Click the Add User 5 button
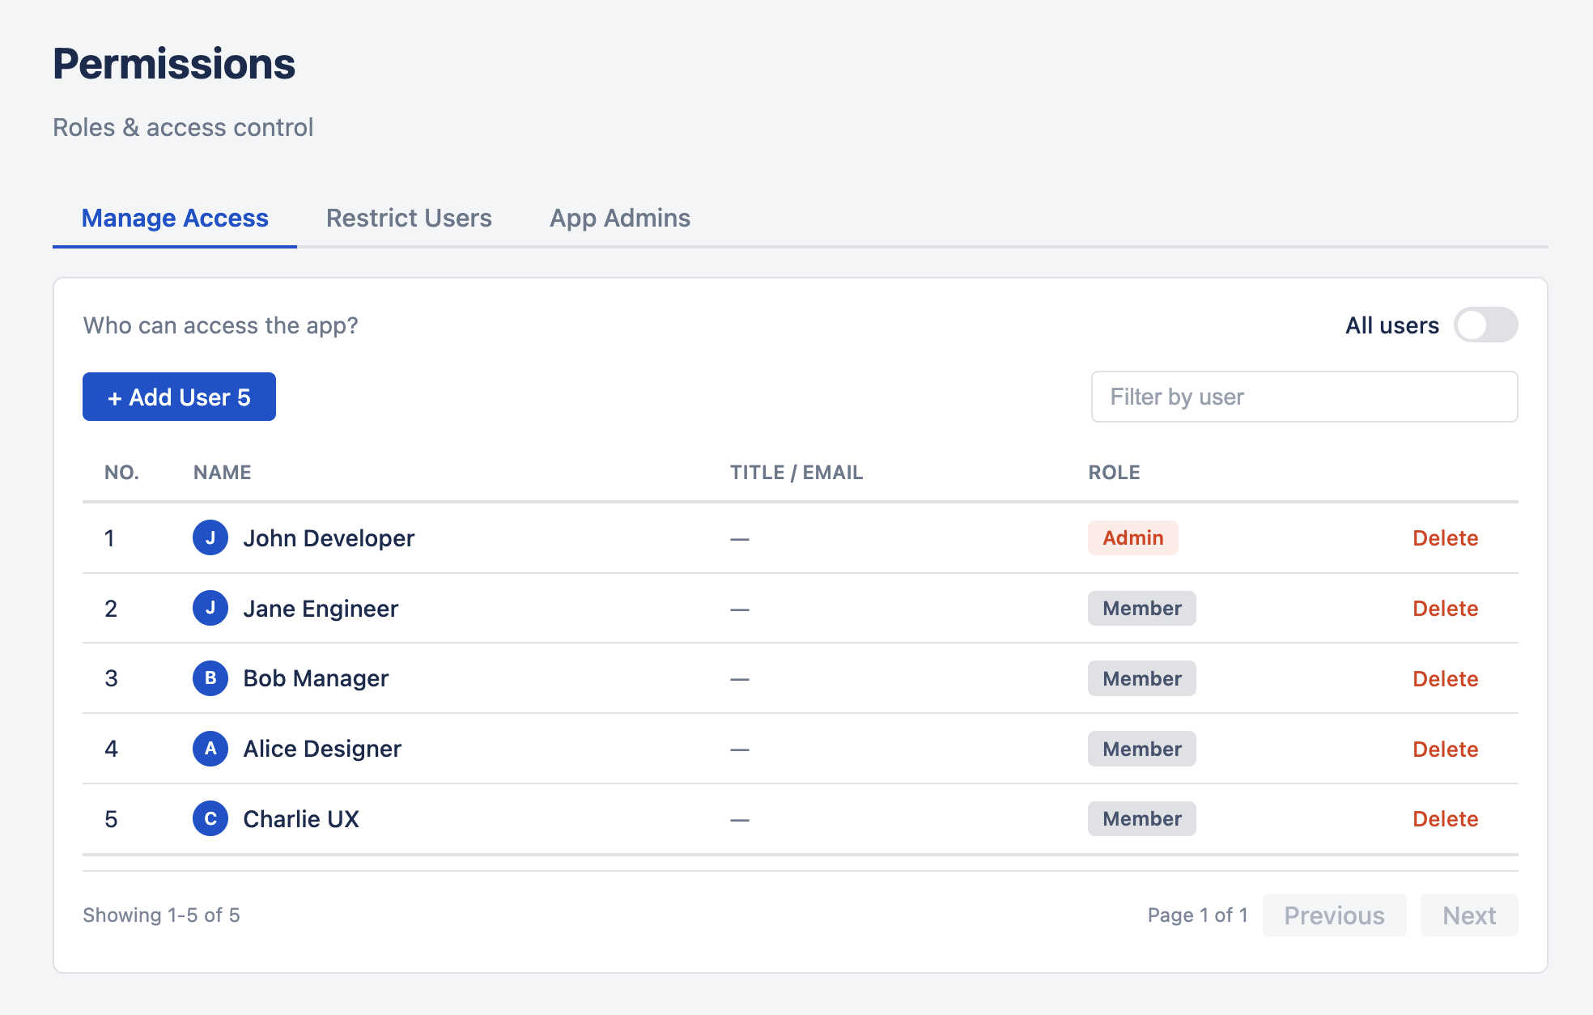 pyautogui.click(x=179, y=397)
